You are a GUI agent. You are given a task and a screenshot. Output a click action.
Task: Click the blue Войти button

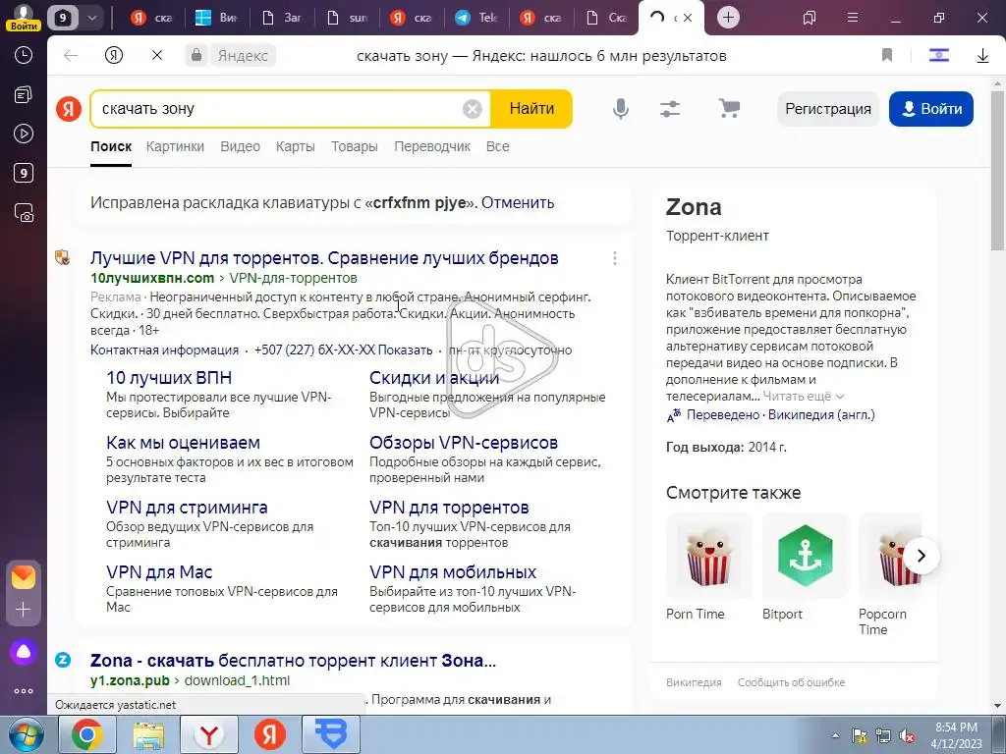coord(931,109)
